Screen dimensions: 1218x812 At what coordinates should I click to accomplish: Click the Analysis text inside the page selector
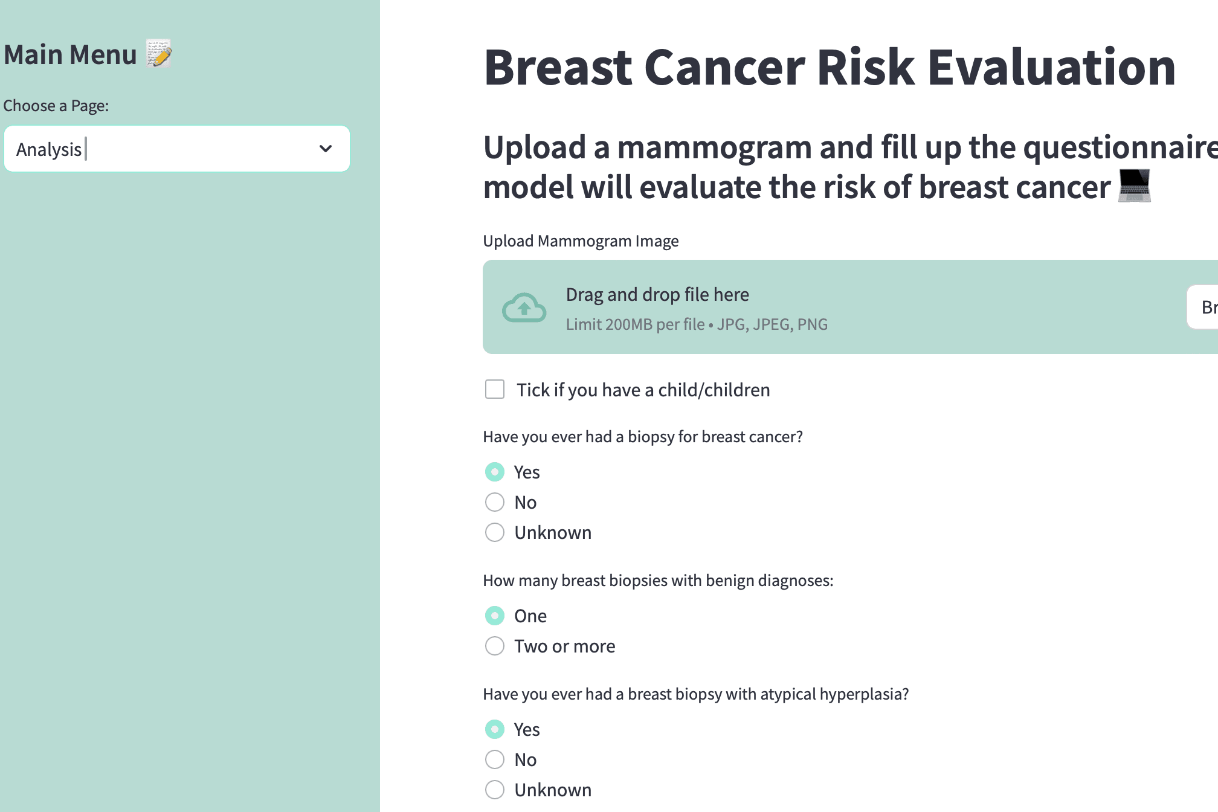[50, 149]
